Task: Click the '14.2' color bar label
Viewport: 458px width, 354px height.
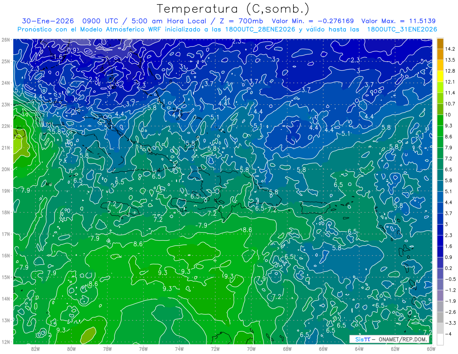Action: point(450,49)
